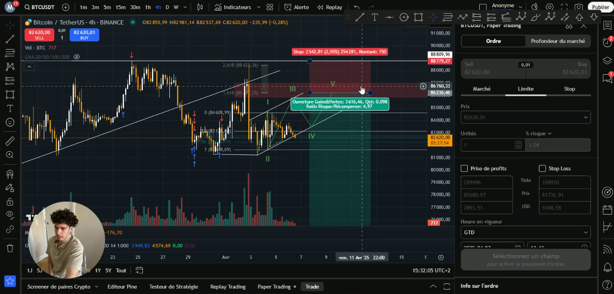Enter fullscreen mode icon
This screenshot has width=614, height=294.
(564, 7)
